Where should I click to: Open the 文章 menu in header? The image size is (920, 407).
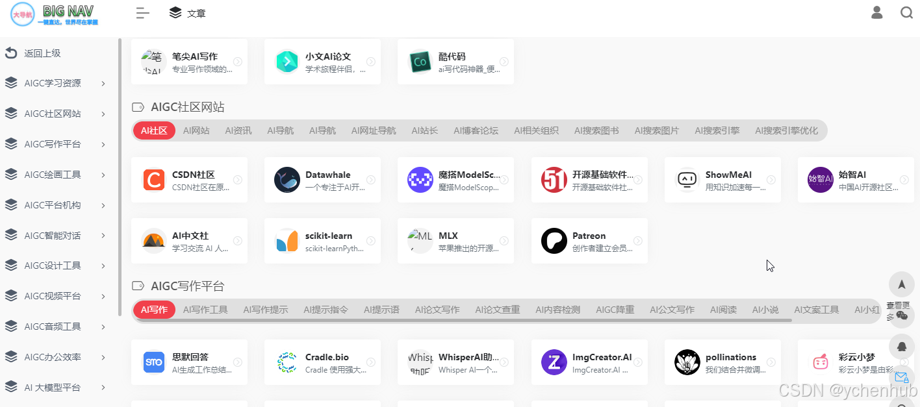click(187, 13)
